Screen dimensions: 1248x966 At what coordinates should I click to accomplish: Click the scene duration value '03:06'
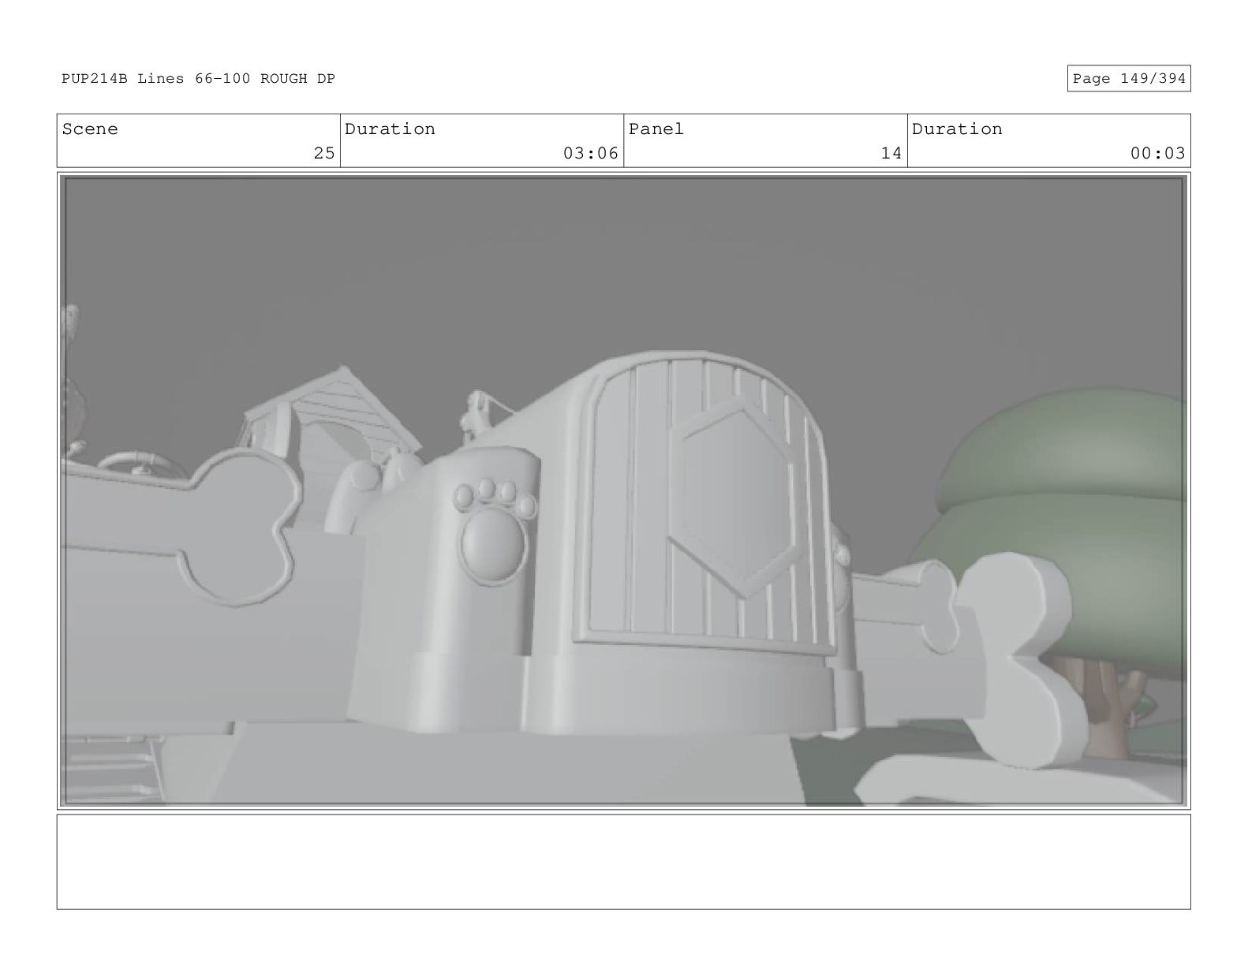click(590, 153)
